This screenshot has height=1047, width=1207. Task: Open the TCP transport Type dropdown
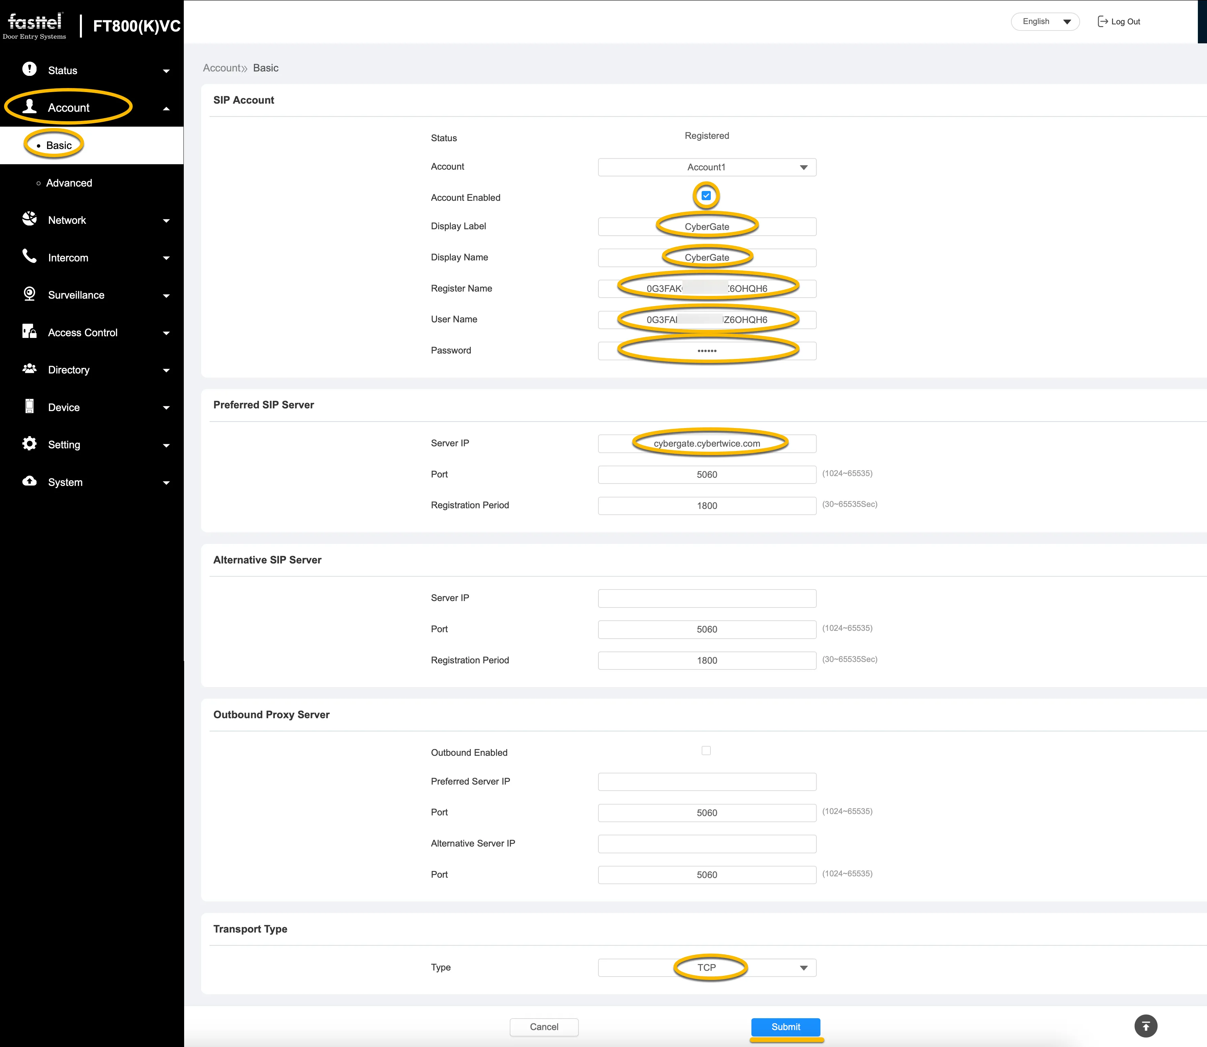706,968
